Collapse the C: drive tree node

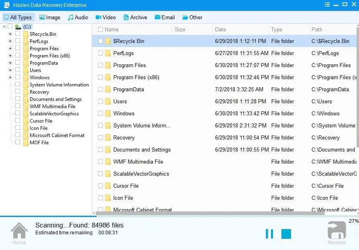click(x=4, y=27)
